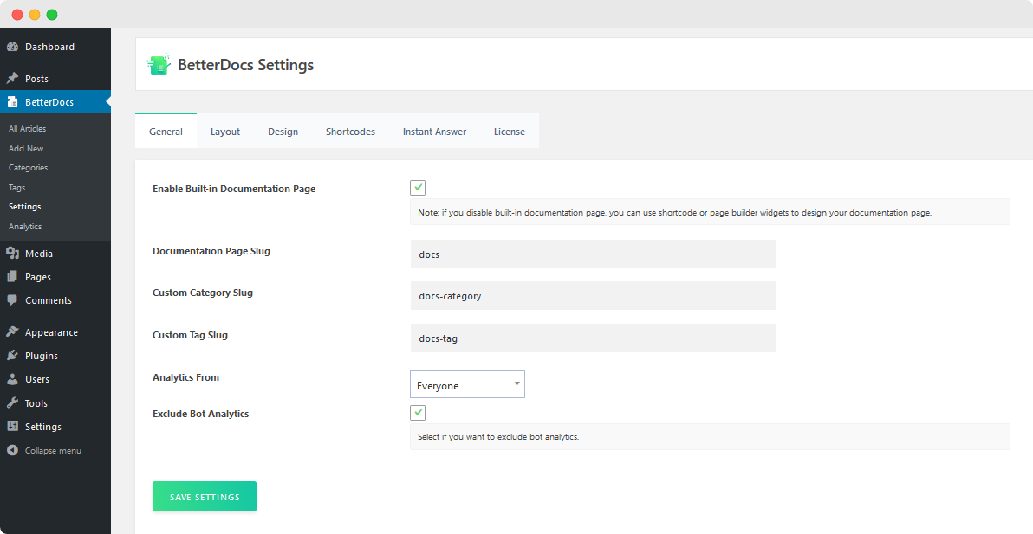This screenshot has width=1033, height=534.
Task: Click the yellow minimize window button
Action: coord(35,15)
